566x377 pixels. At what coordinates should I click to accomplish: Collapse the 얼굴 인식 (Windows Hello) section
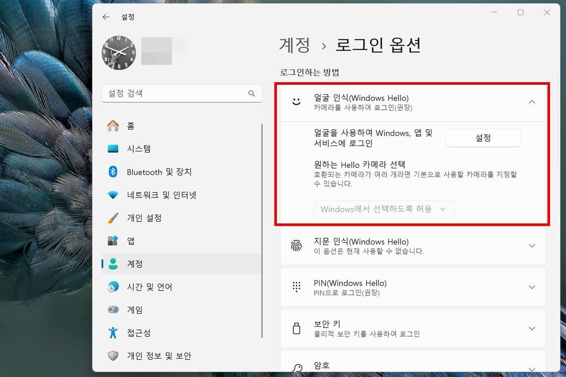point(532,102)
